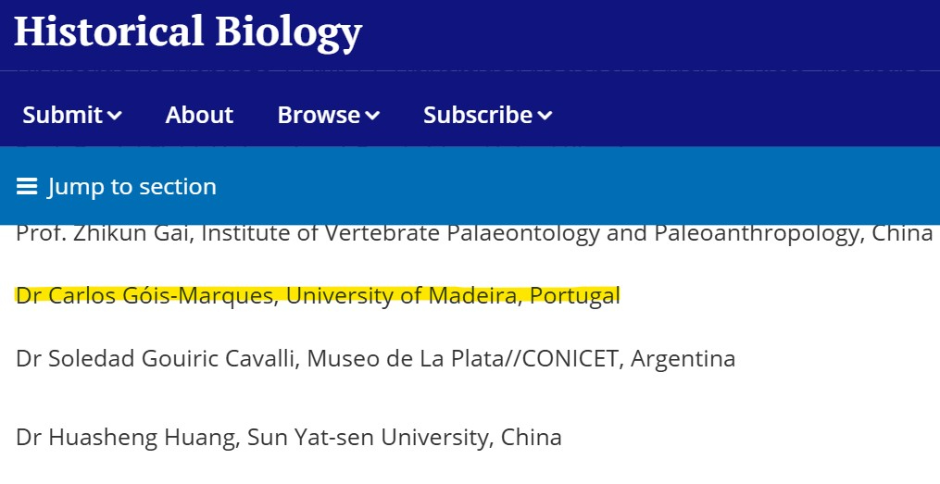Expand the Browse menu chevron
Image resolution: width=940 pixels, height=484 pixels.
pos(372,116)
